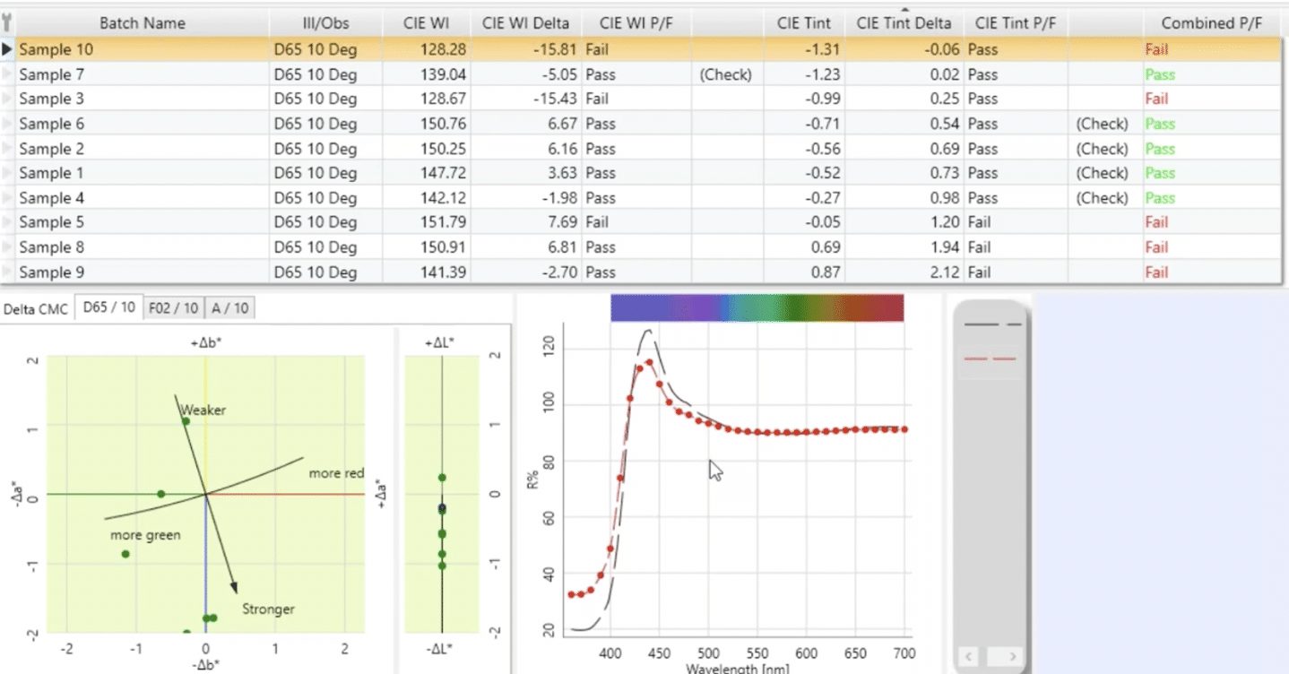
Task: Click the Ill/Obs column header
Action: [x=325, y=23]
